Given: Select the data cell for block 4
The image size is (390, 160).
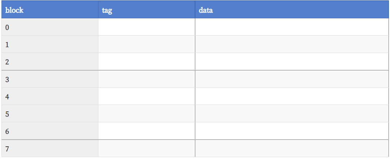Looking at the screenshot, I should point(292,96).
